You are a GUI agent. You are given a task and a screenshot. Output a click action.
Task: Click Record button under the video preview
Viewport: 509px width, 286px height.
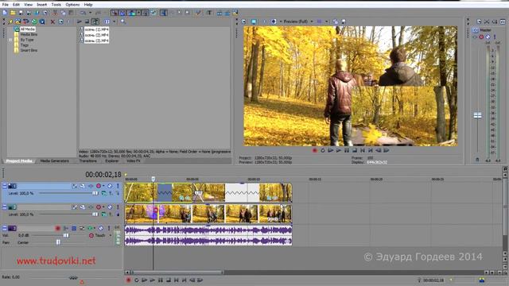(x=314, y=150)
